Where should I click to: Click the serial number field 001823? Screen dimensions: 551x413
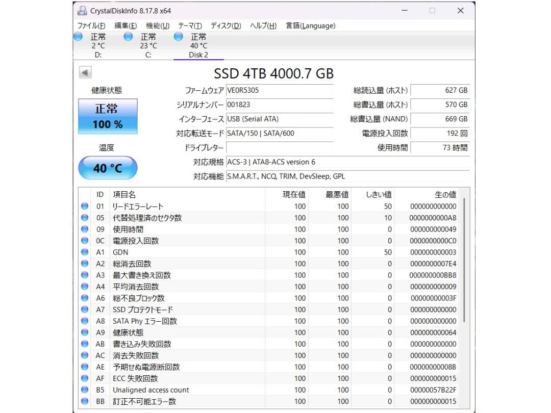pos(280,105)
